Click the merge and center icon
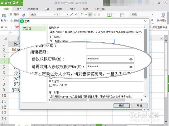The width and height of the screenshot is (169, 126). tap(110, 15)
